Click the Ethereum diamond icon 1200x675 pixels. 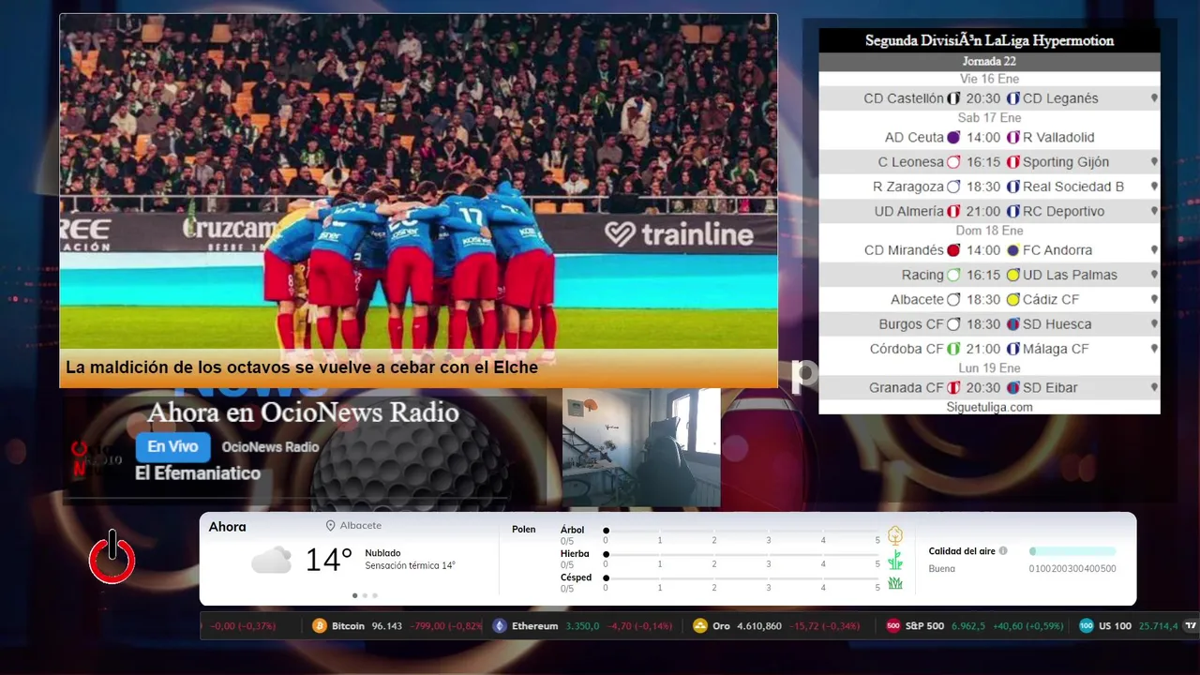pos(500,626)
